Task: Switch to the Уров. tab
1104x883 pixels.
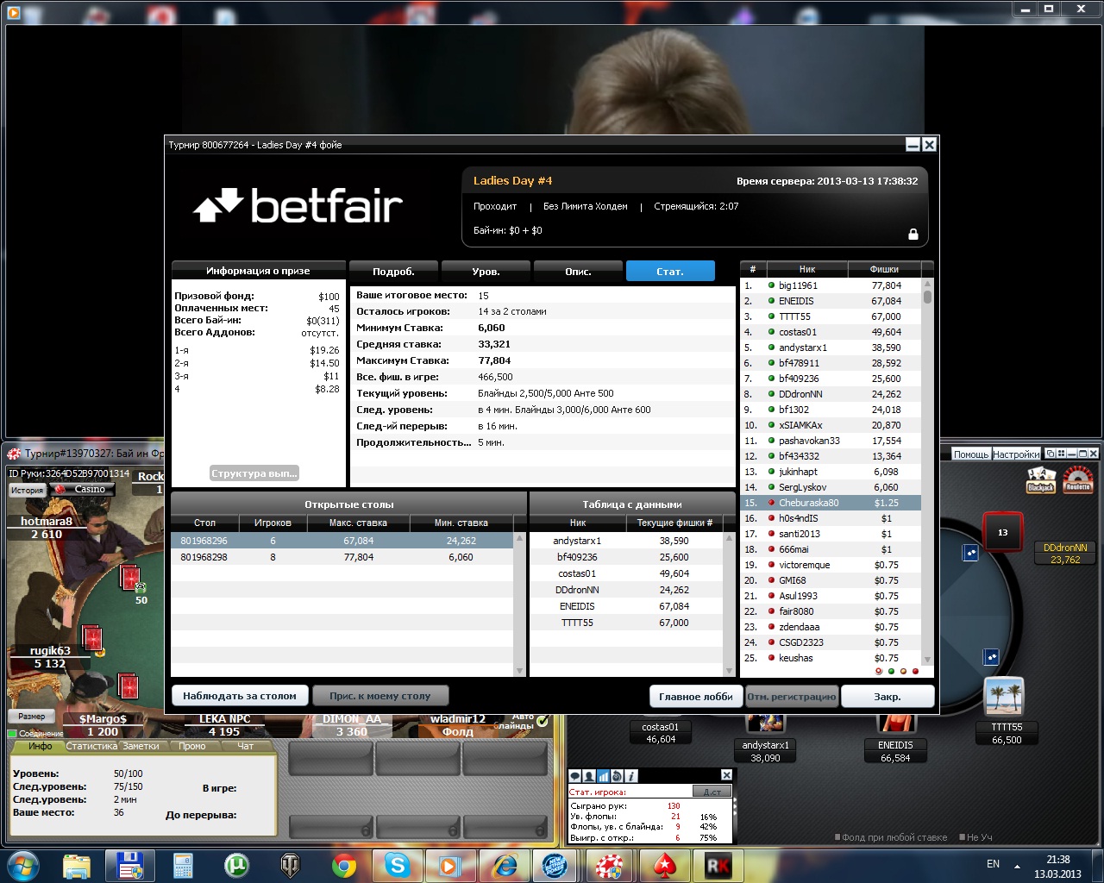Action: point(486,272)
